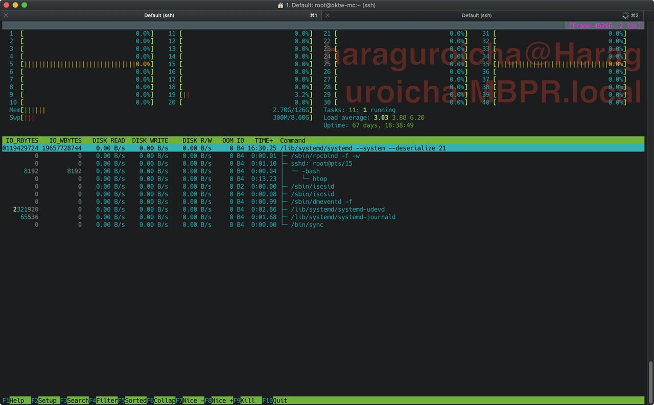The image size is (654, 405).
Task: Click the 65536 read bytes value
Action: 29,217
